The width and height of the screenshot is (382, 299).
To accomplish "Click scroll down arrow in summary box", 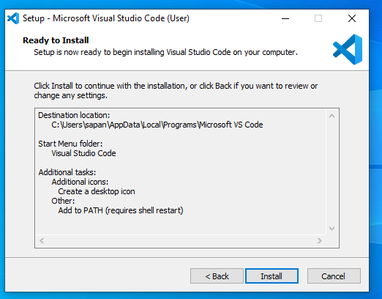I will [332, 229].
